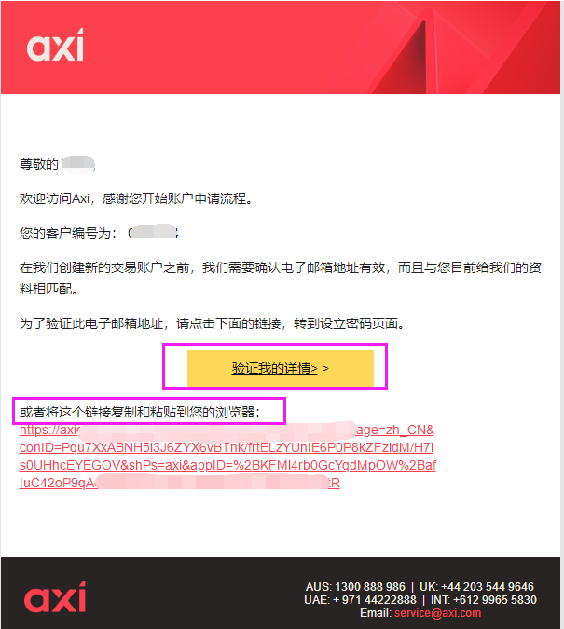Click the paragraph starting 在我们创建新的交易账户之前
The width and height of the screenshot is (564, 629).
coord(281,278)
